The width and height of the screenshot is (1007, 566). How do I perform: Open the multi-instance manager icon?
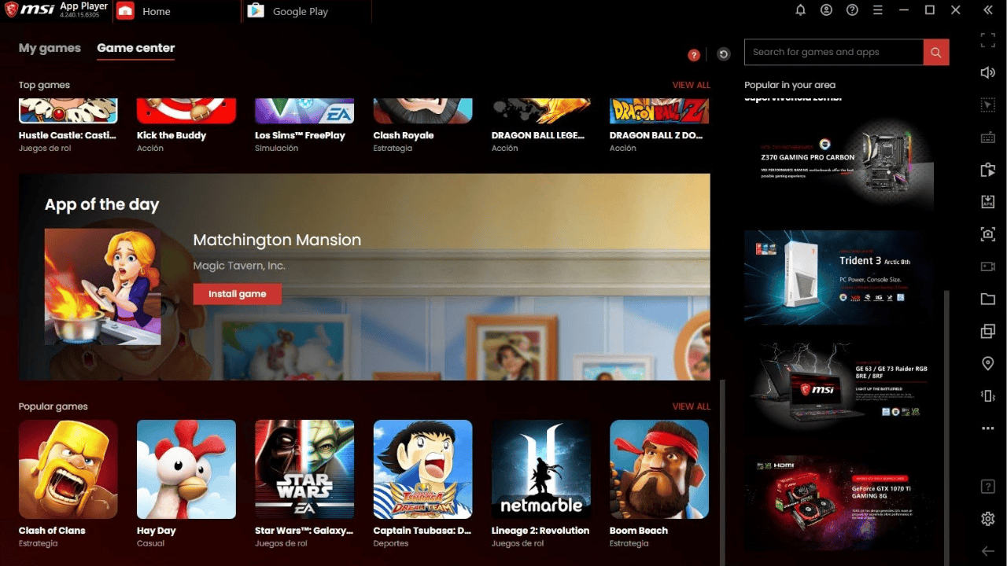point(988,331)
